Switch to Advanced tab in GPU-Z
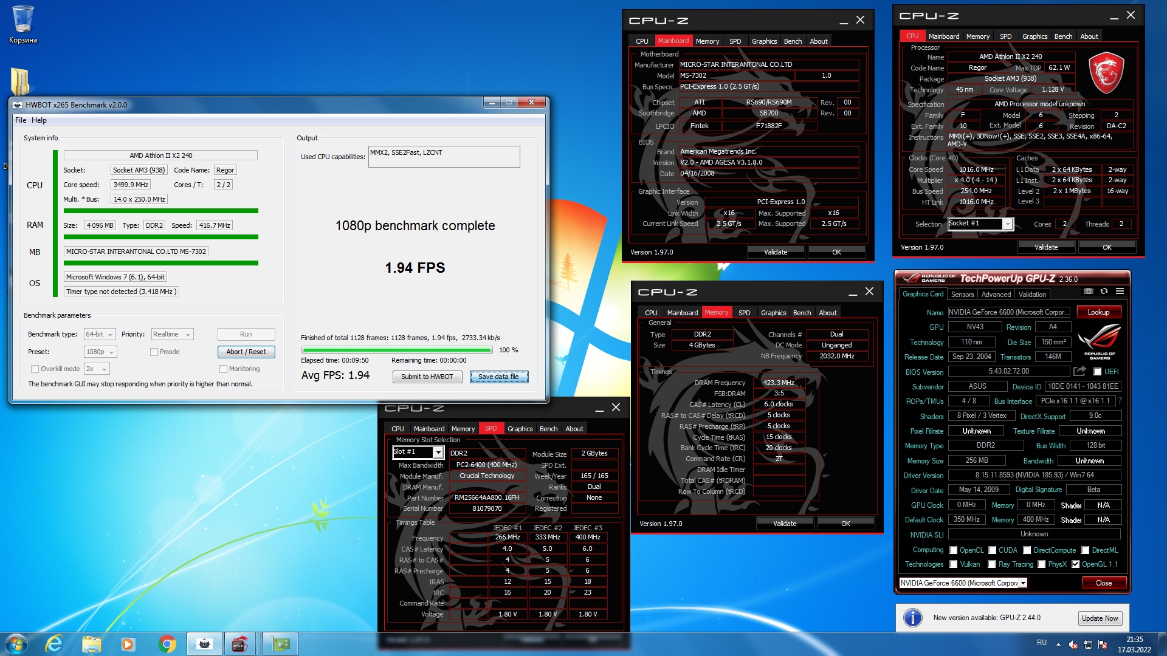This screenshot has width=1167, height=656. pos(996,295)
